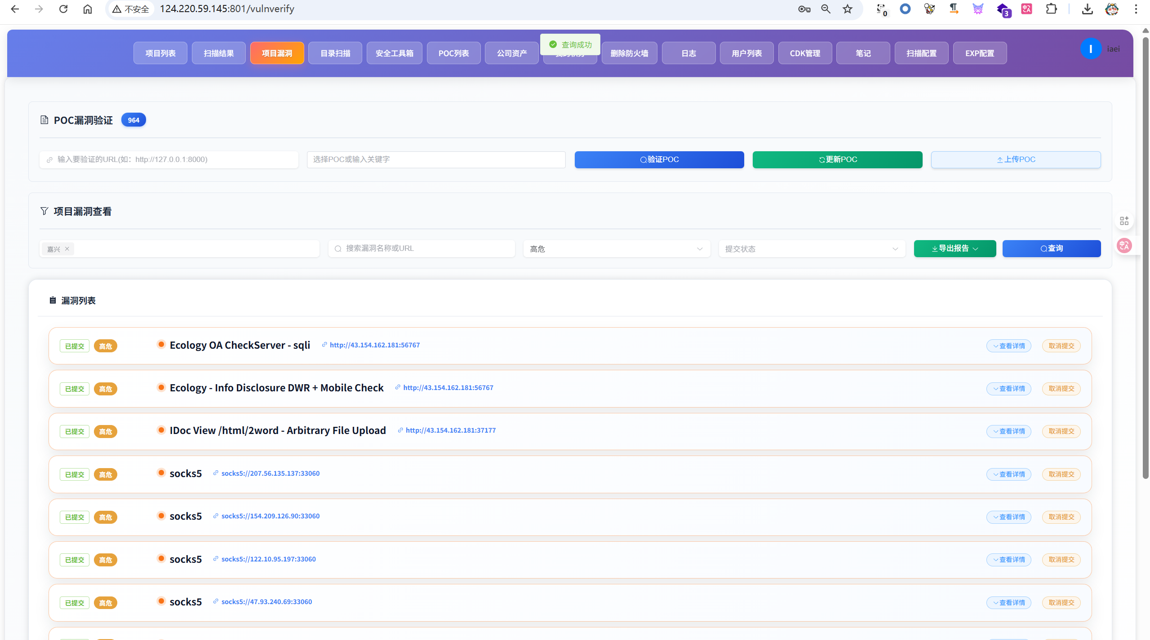1150x640 pixels.
Task: Open the EXP配置 tab
Action: pyautogui.click(x=980, y=53)
